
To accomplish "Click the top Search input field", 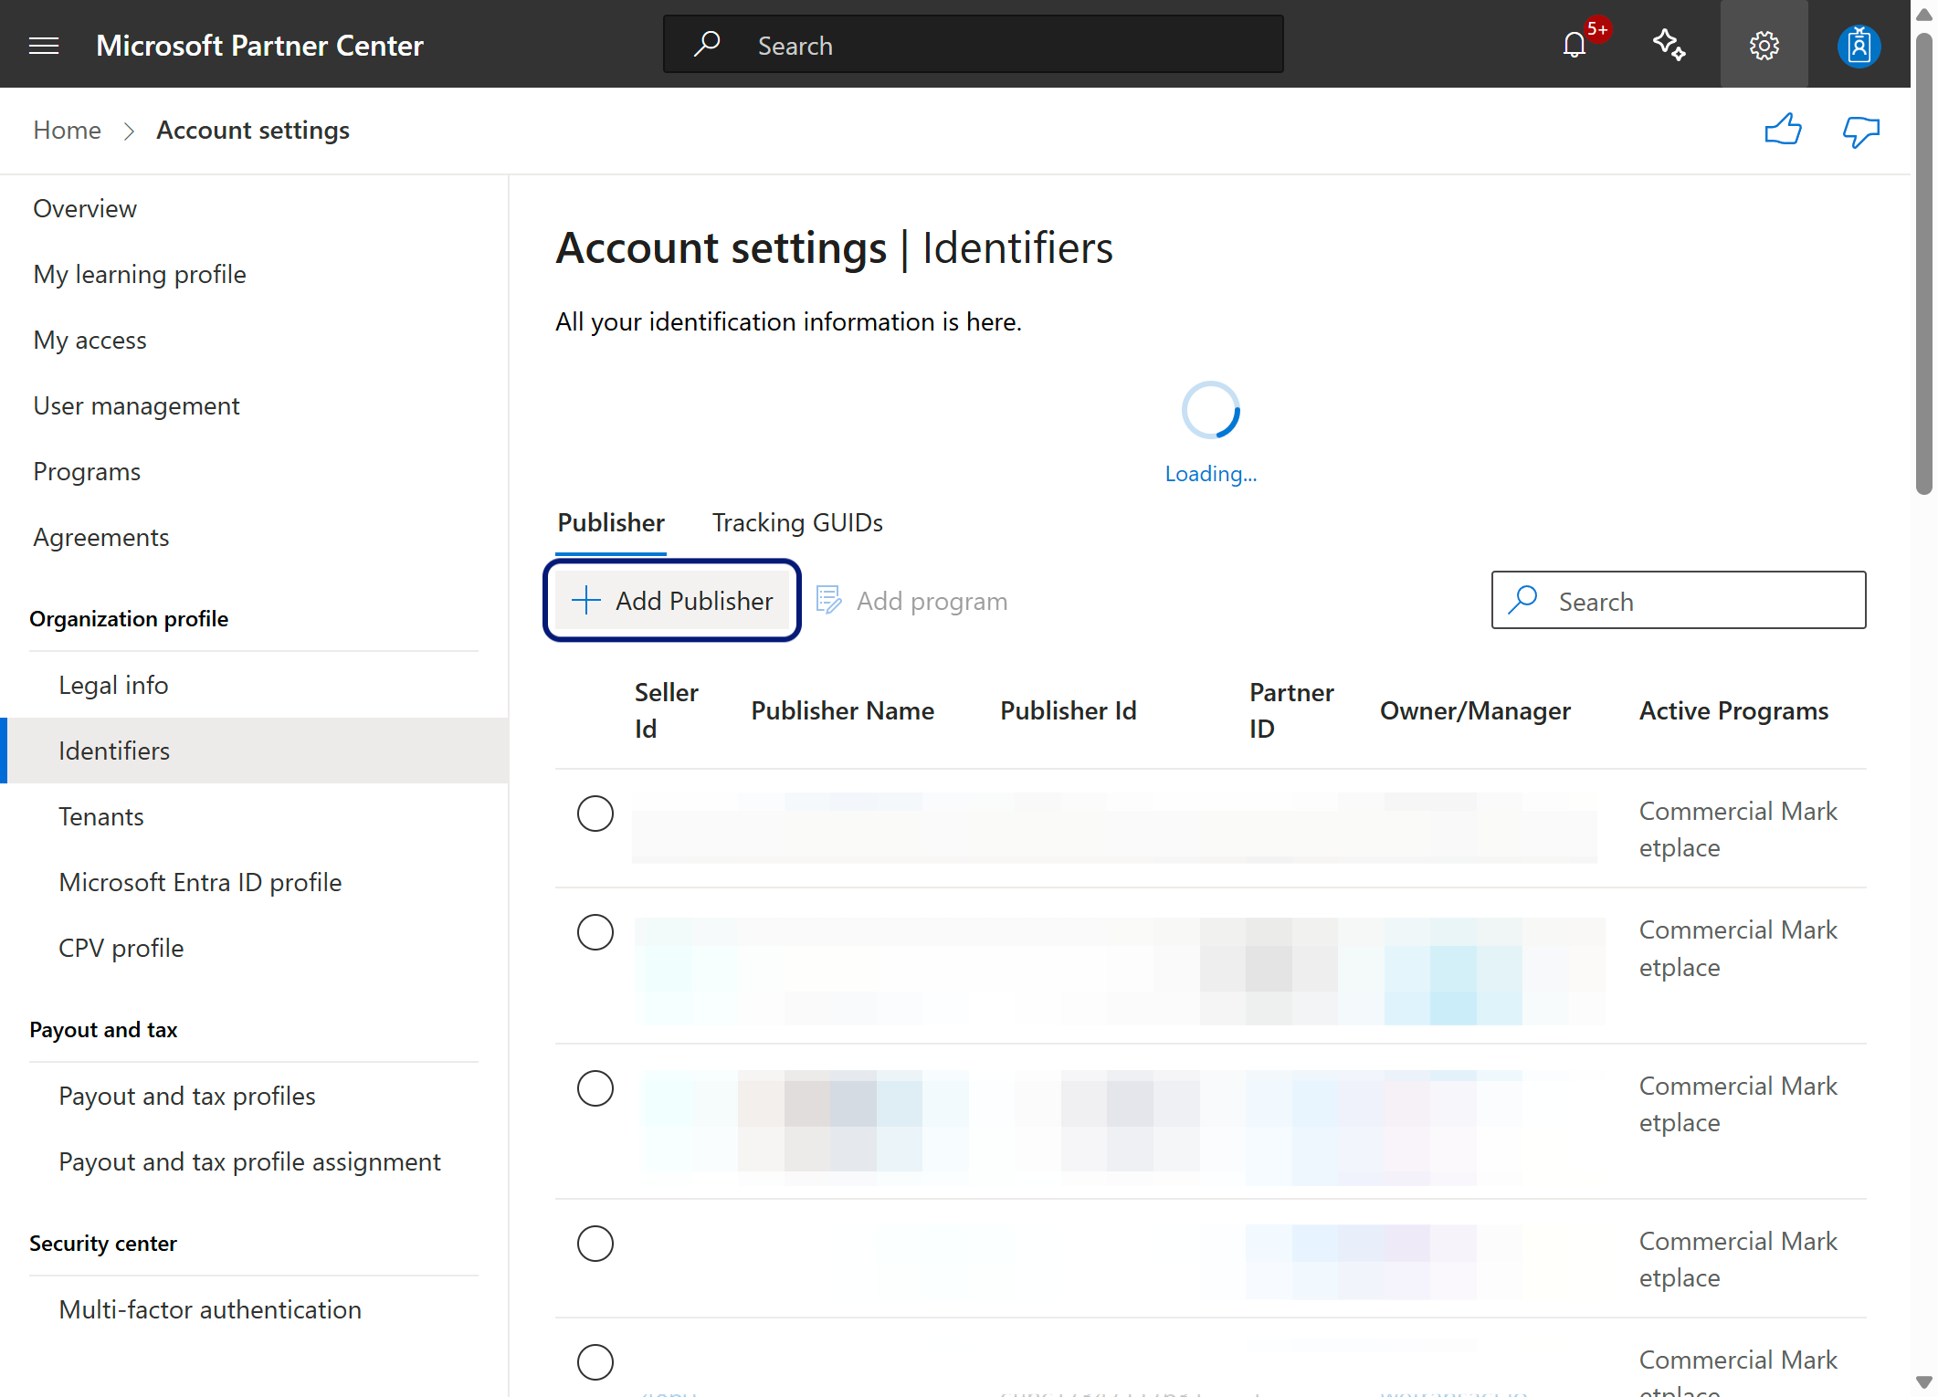I will coord(974,45).
